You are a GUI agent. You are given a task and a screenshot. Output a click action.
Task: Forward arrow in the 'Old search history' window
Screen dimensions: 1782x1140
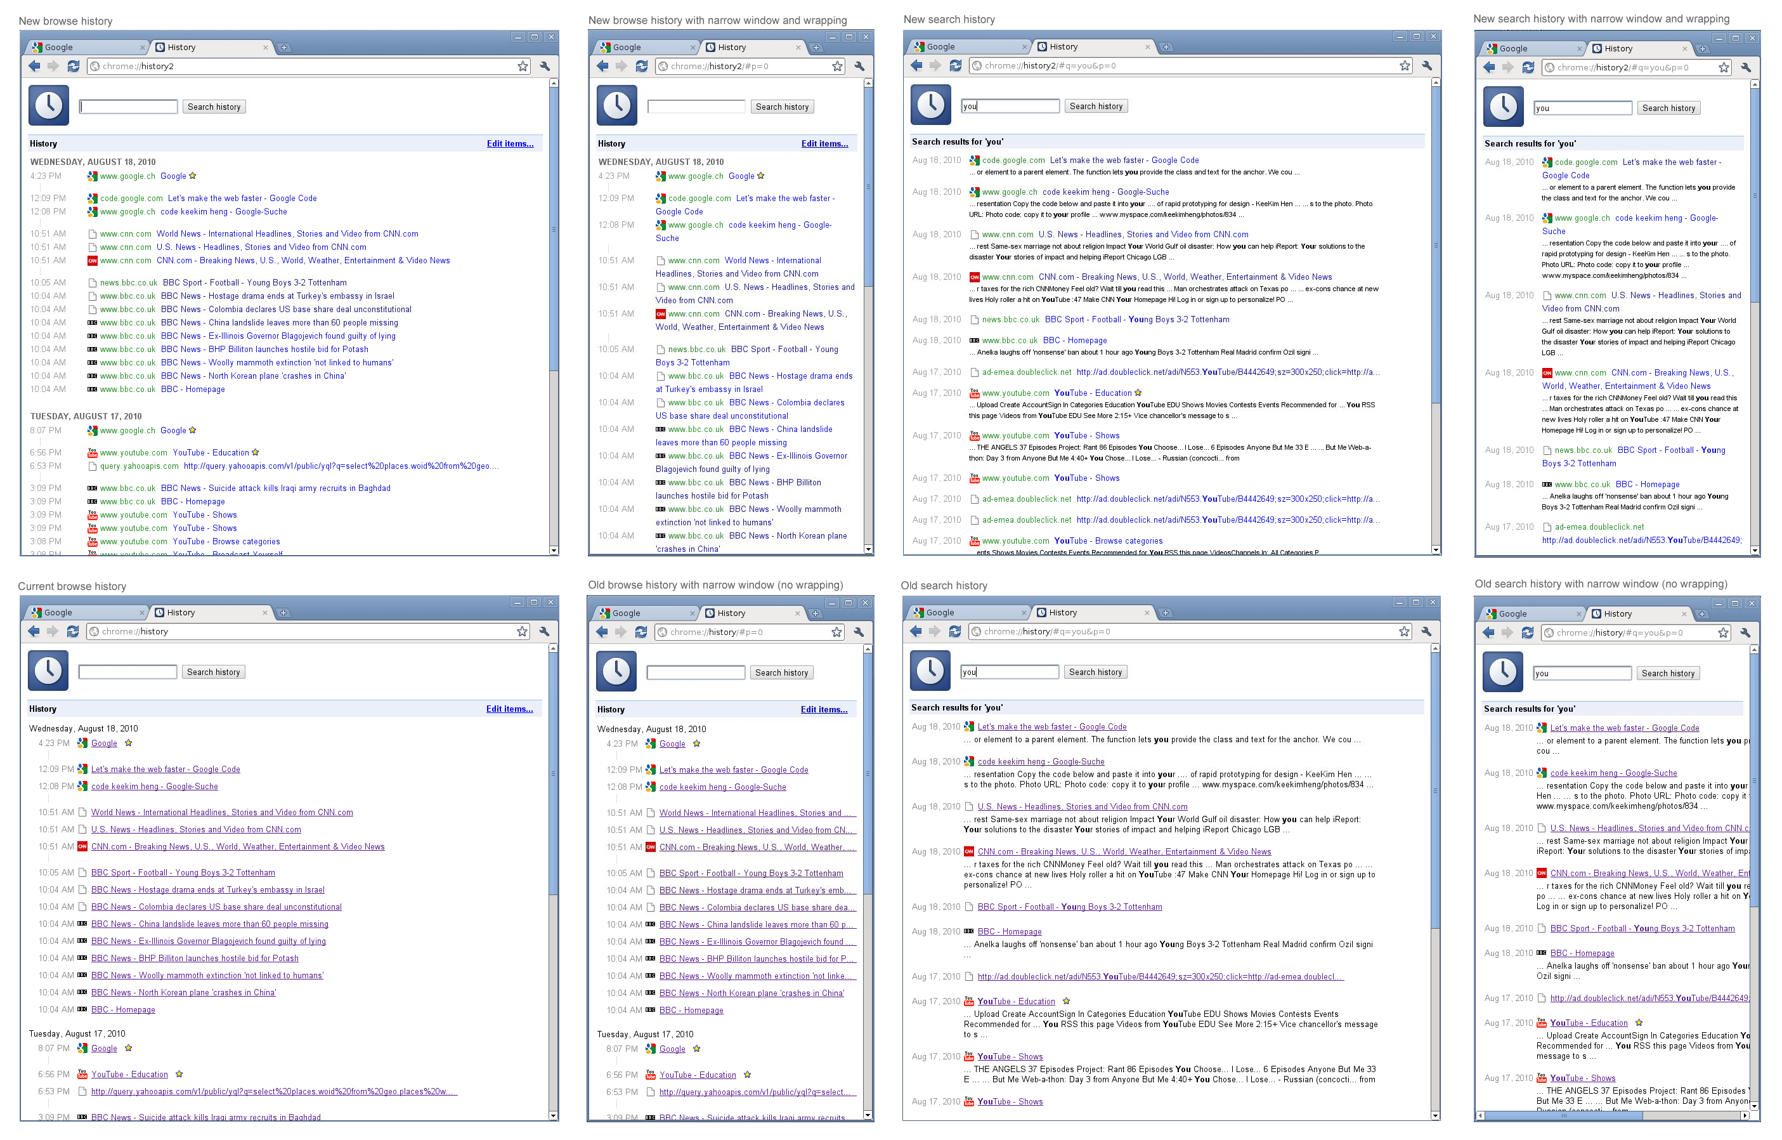coord(935,631)
